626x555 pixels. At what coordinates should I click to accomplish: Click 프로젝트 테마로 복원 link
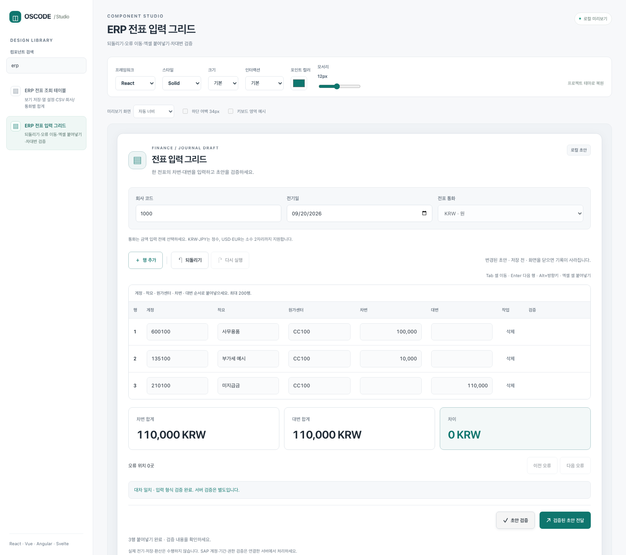pyautogui.click(x=586, y=83)
